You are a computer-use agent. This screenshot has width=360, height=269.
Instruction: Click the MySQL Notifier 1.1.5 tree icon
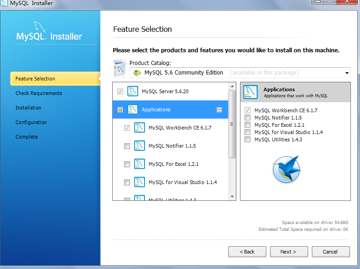140,146
